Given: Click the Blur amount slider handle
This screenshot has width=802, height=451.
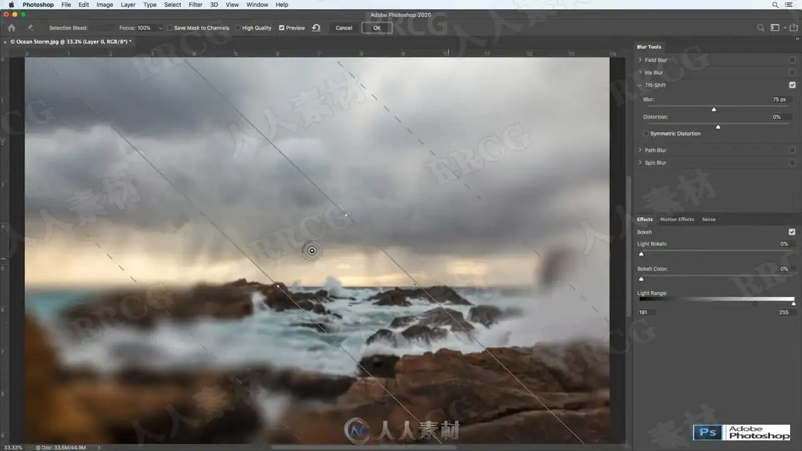Looking at the screenshot, I should (x=714, y=109).
